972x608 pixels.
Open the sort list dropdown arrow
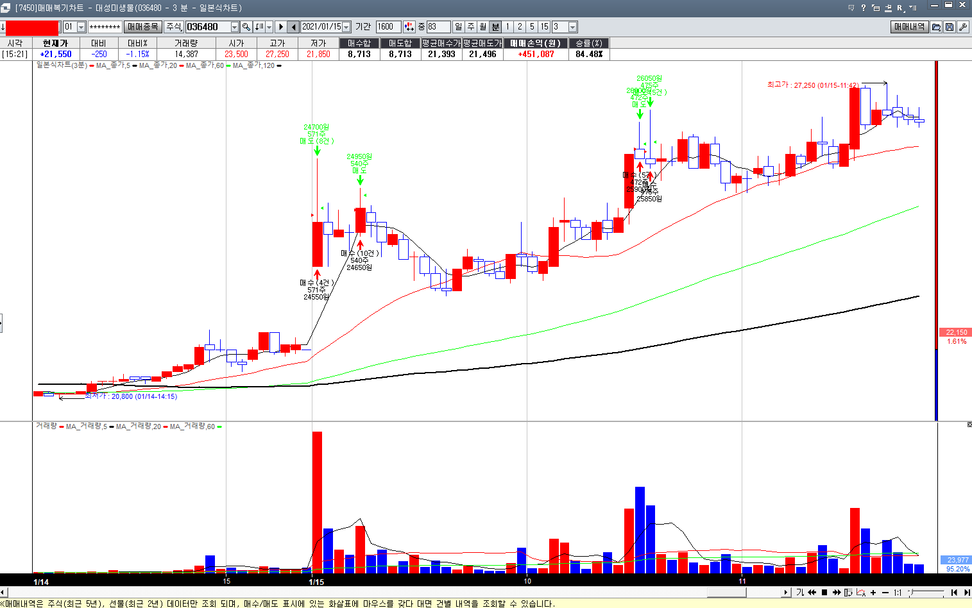[x=269, y=27]
